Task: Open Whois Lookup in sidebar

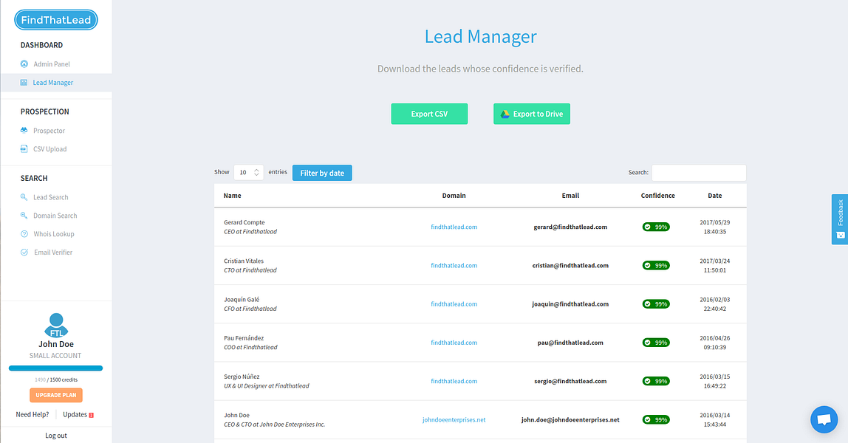Action: 54,234
